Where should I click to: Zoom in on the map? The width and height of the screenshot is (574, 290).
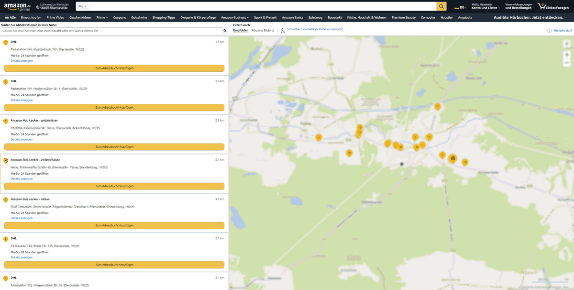pyautogui.click(x=567, y=54)
